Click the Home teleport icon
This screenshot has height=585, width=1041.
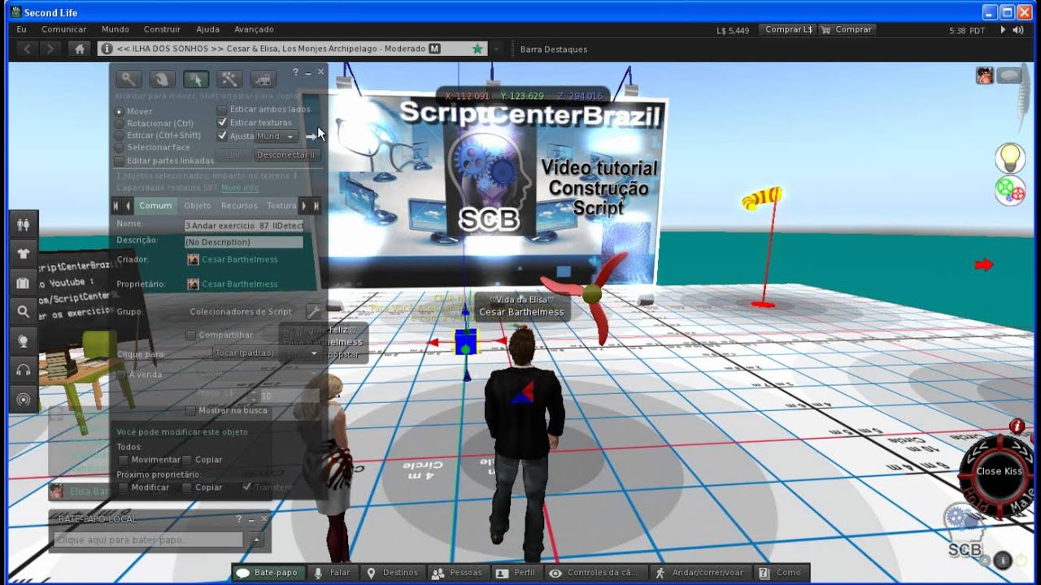(x=79, y=49)
